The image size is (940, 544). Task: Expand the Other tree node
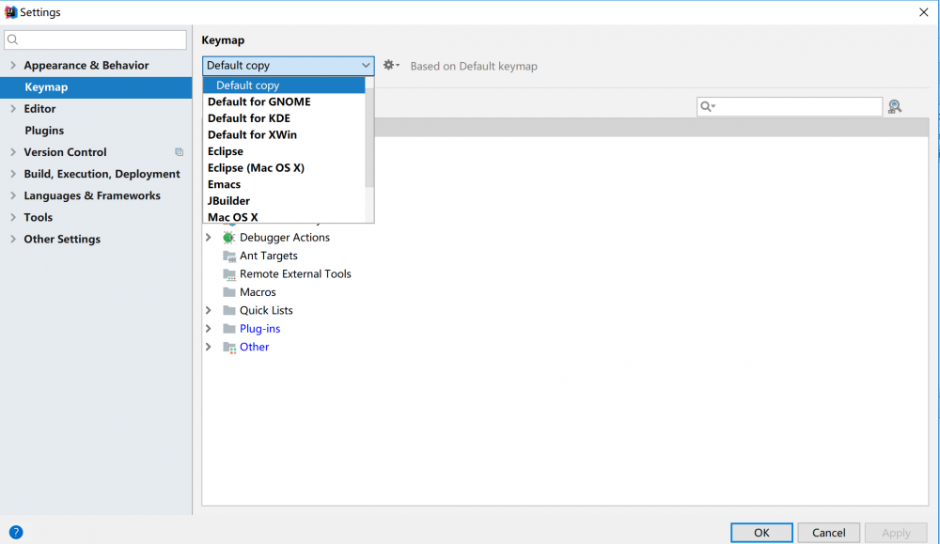click(x=209, y=347)
